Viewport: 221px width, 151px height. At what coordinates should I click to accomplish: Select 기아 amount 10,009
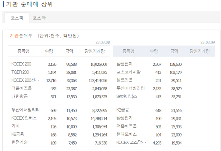coord(72,127)
